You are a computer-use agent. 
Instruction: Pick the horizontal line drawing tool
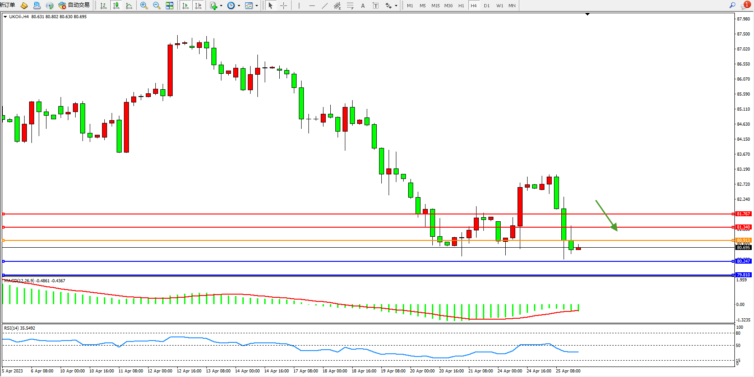click(312, 5)
